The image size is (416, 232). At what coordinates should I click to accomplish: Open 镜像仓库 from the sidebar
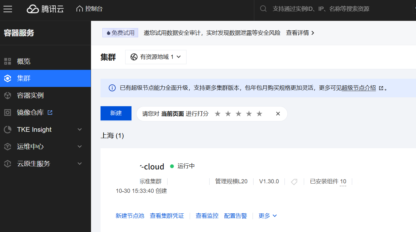[x=45, y=113]
